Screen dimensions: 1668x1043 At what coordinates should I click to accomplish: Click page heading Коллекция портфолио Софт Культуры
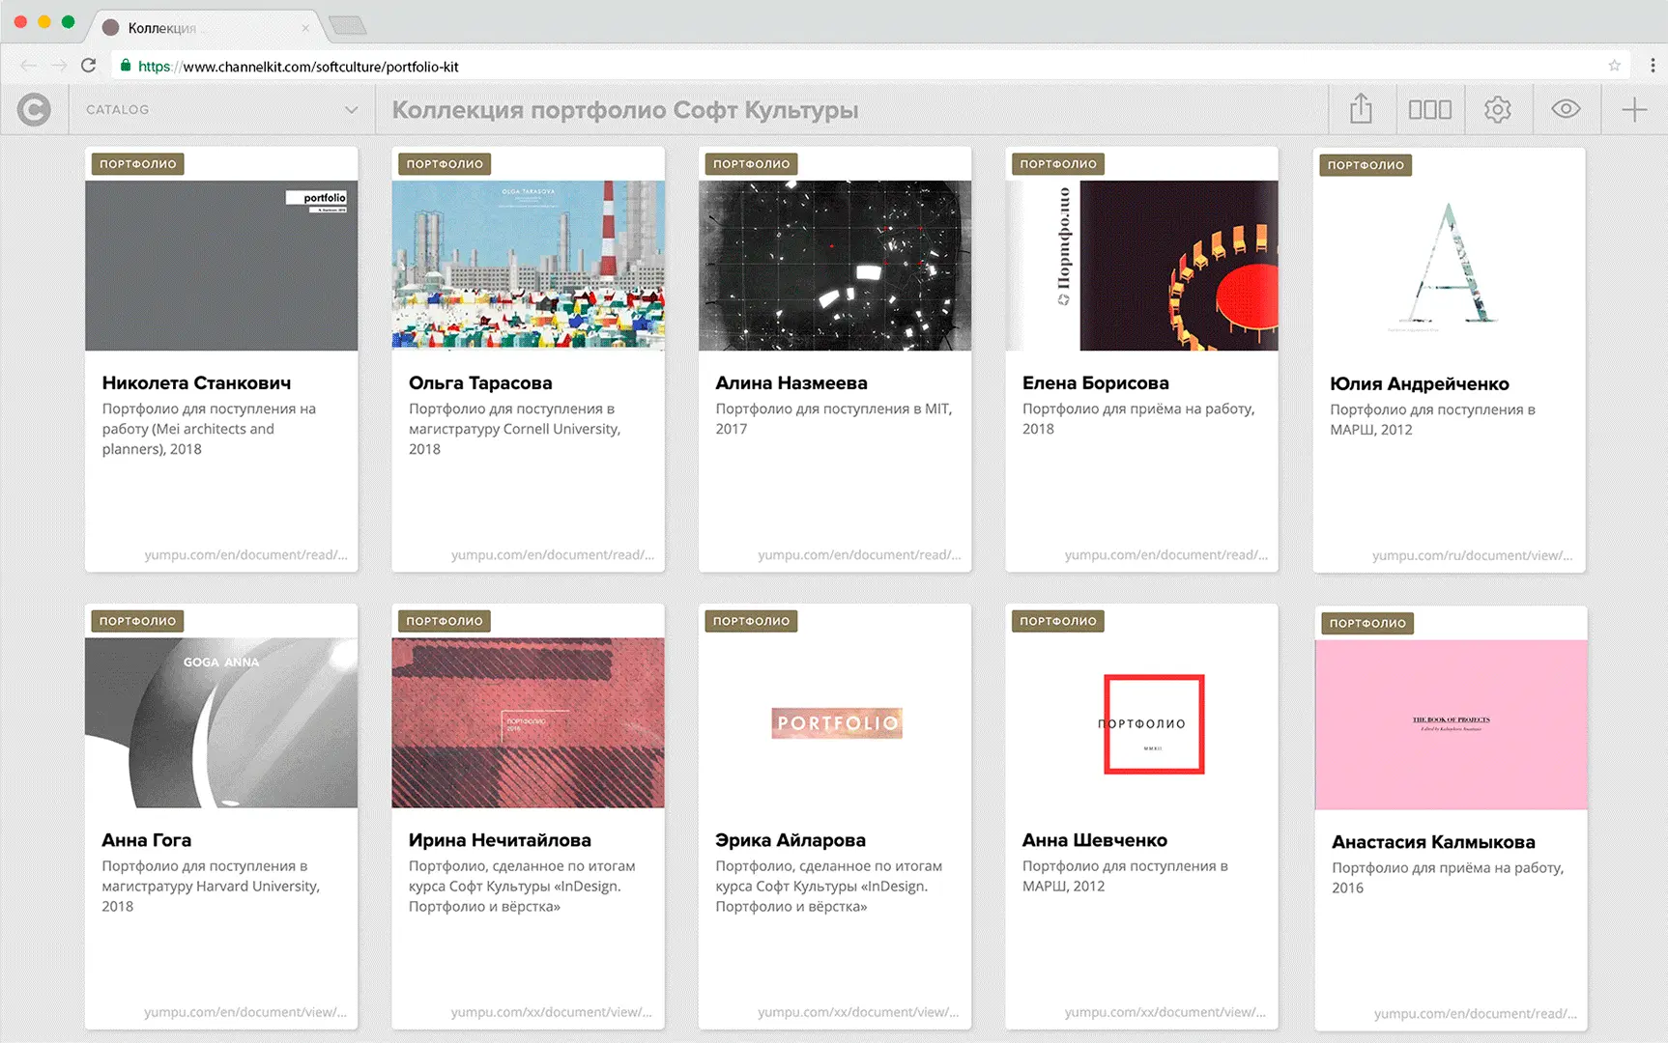tap(625, 110)
